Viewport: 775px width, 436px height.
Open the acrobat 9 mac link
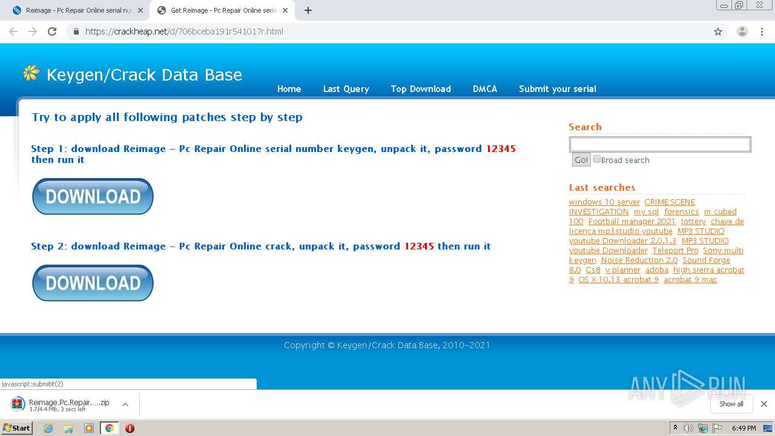pos(690,279)
